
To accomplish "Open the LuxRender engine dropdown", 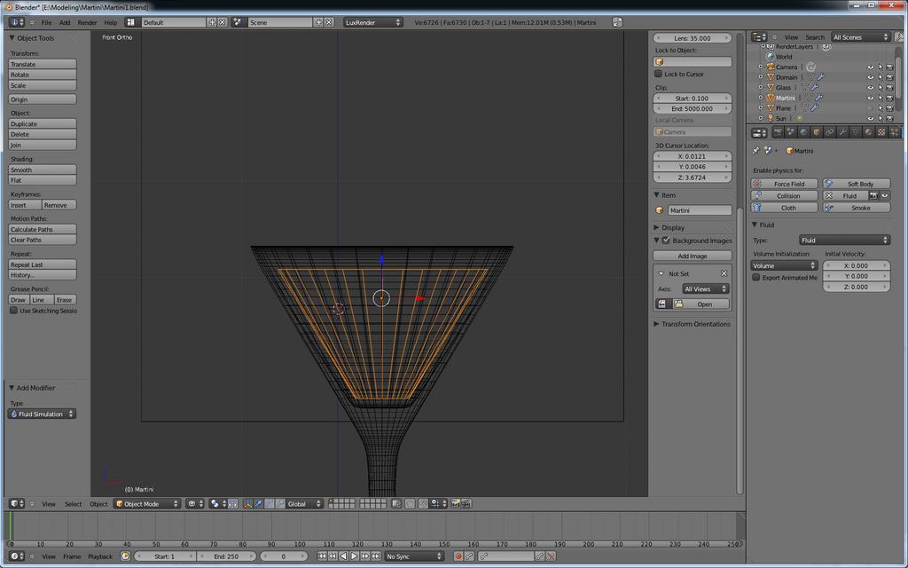I will [x=373, y=22].
